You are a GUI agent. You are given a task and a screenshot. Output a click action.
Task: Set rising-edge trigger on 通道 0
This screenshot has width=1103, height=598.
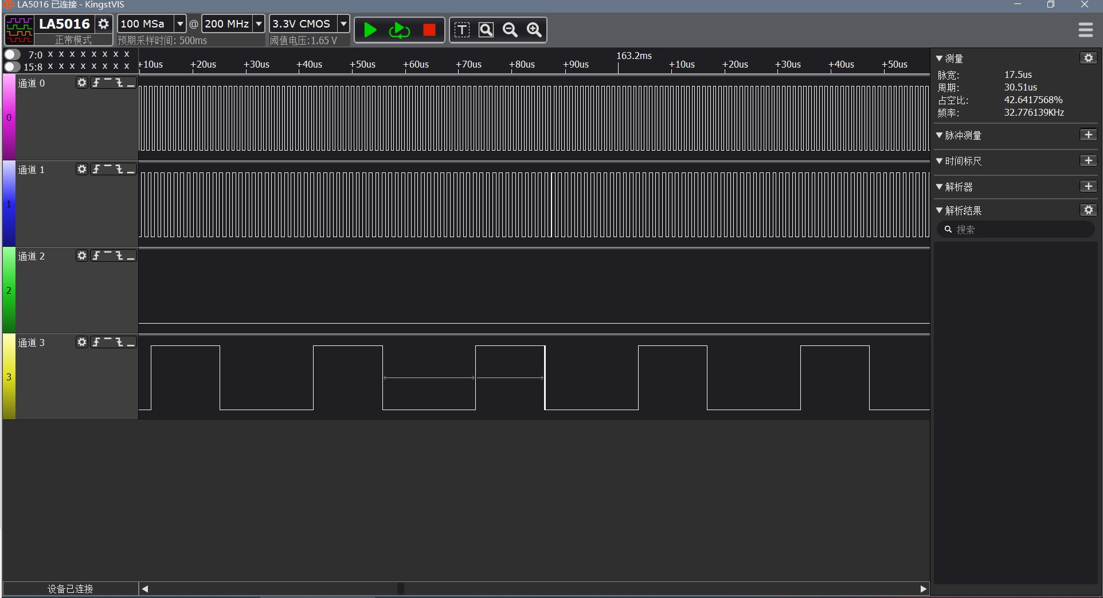(x=96, y=83)
